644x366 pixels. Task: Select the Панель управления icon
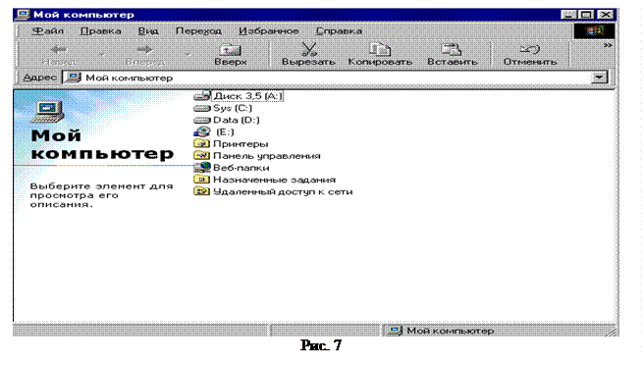point(201,155)
